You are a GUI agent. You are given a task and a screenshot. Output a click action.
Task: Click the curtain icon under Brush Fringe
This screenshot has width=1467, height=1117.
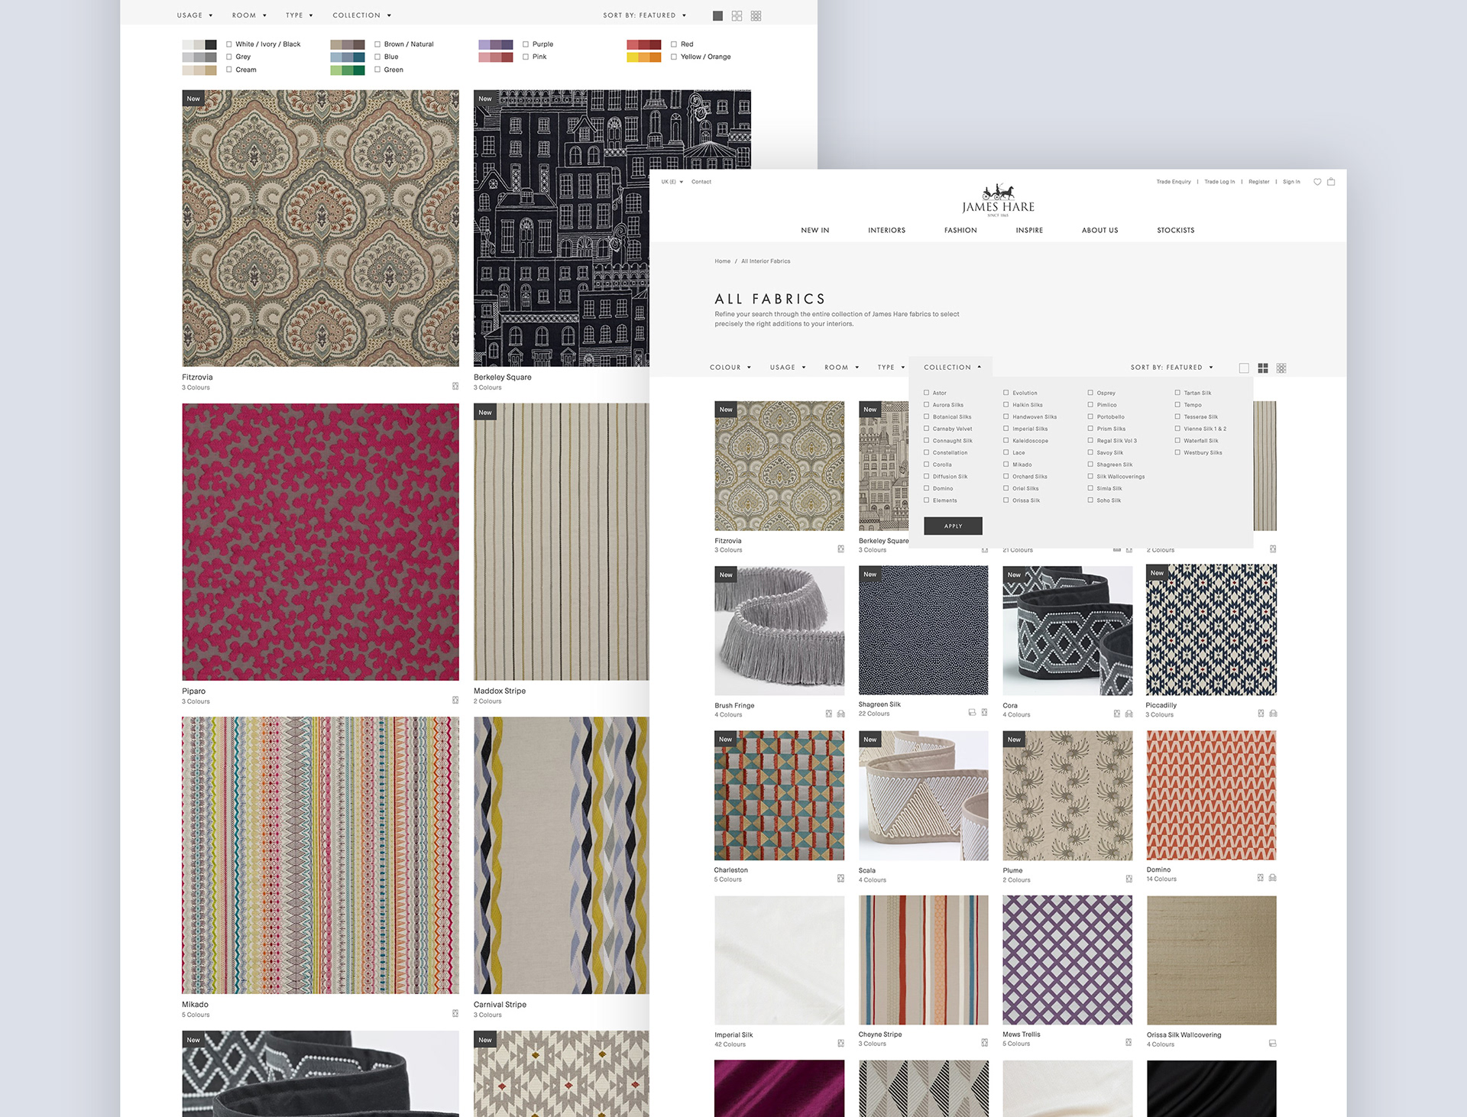828,714
